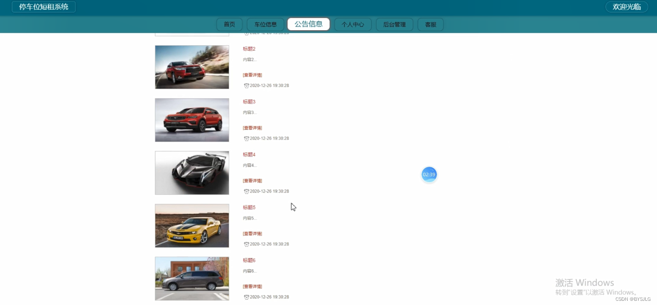Image resolution: width=657 pixels, height=305 pixels.
Task: Click the timestamp text under 标题3
Action: pos(269,138)
